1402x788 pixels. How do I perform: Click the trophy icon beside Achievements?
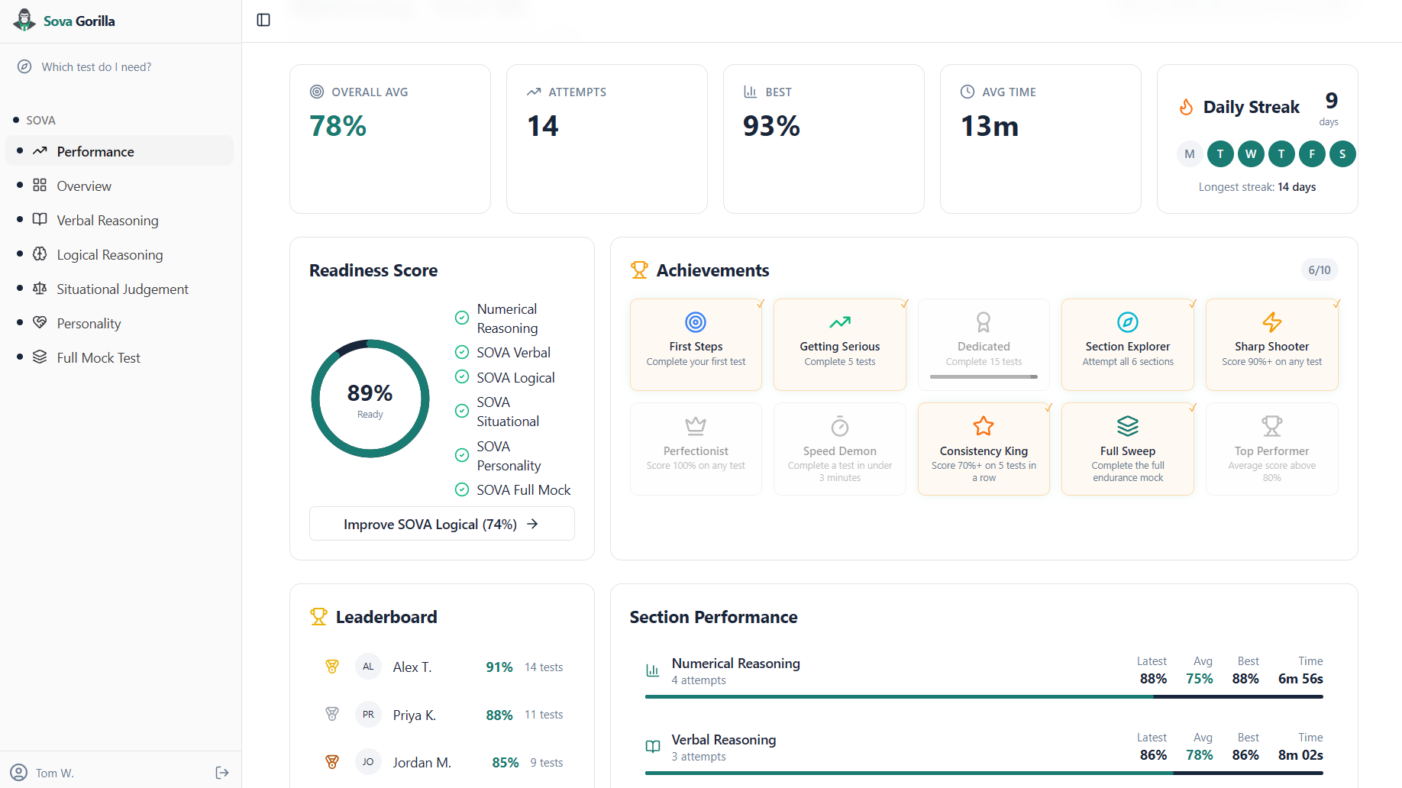tap(639, 270)
